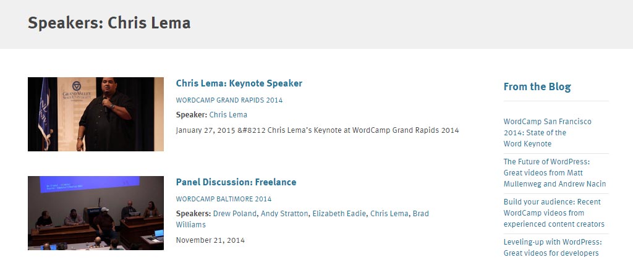
Task: Open the Freelance panel discussion thumbnail
Action: (96, 213)
